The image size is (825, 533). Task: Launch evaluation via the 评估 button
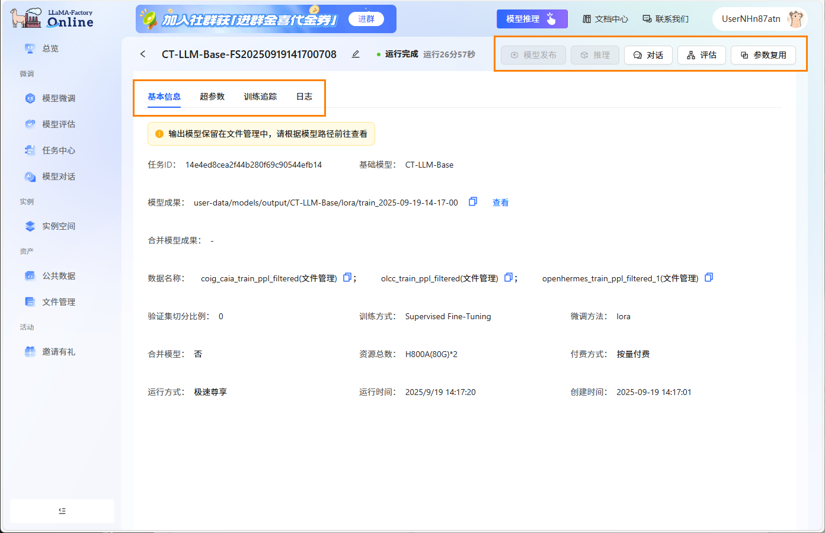701,54
